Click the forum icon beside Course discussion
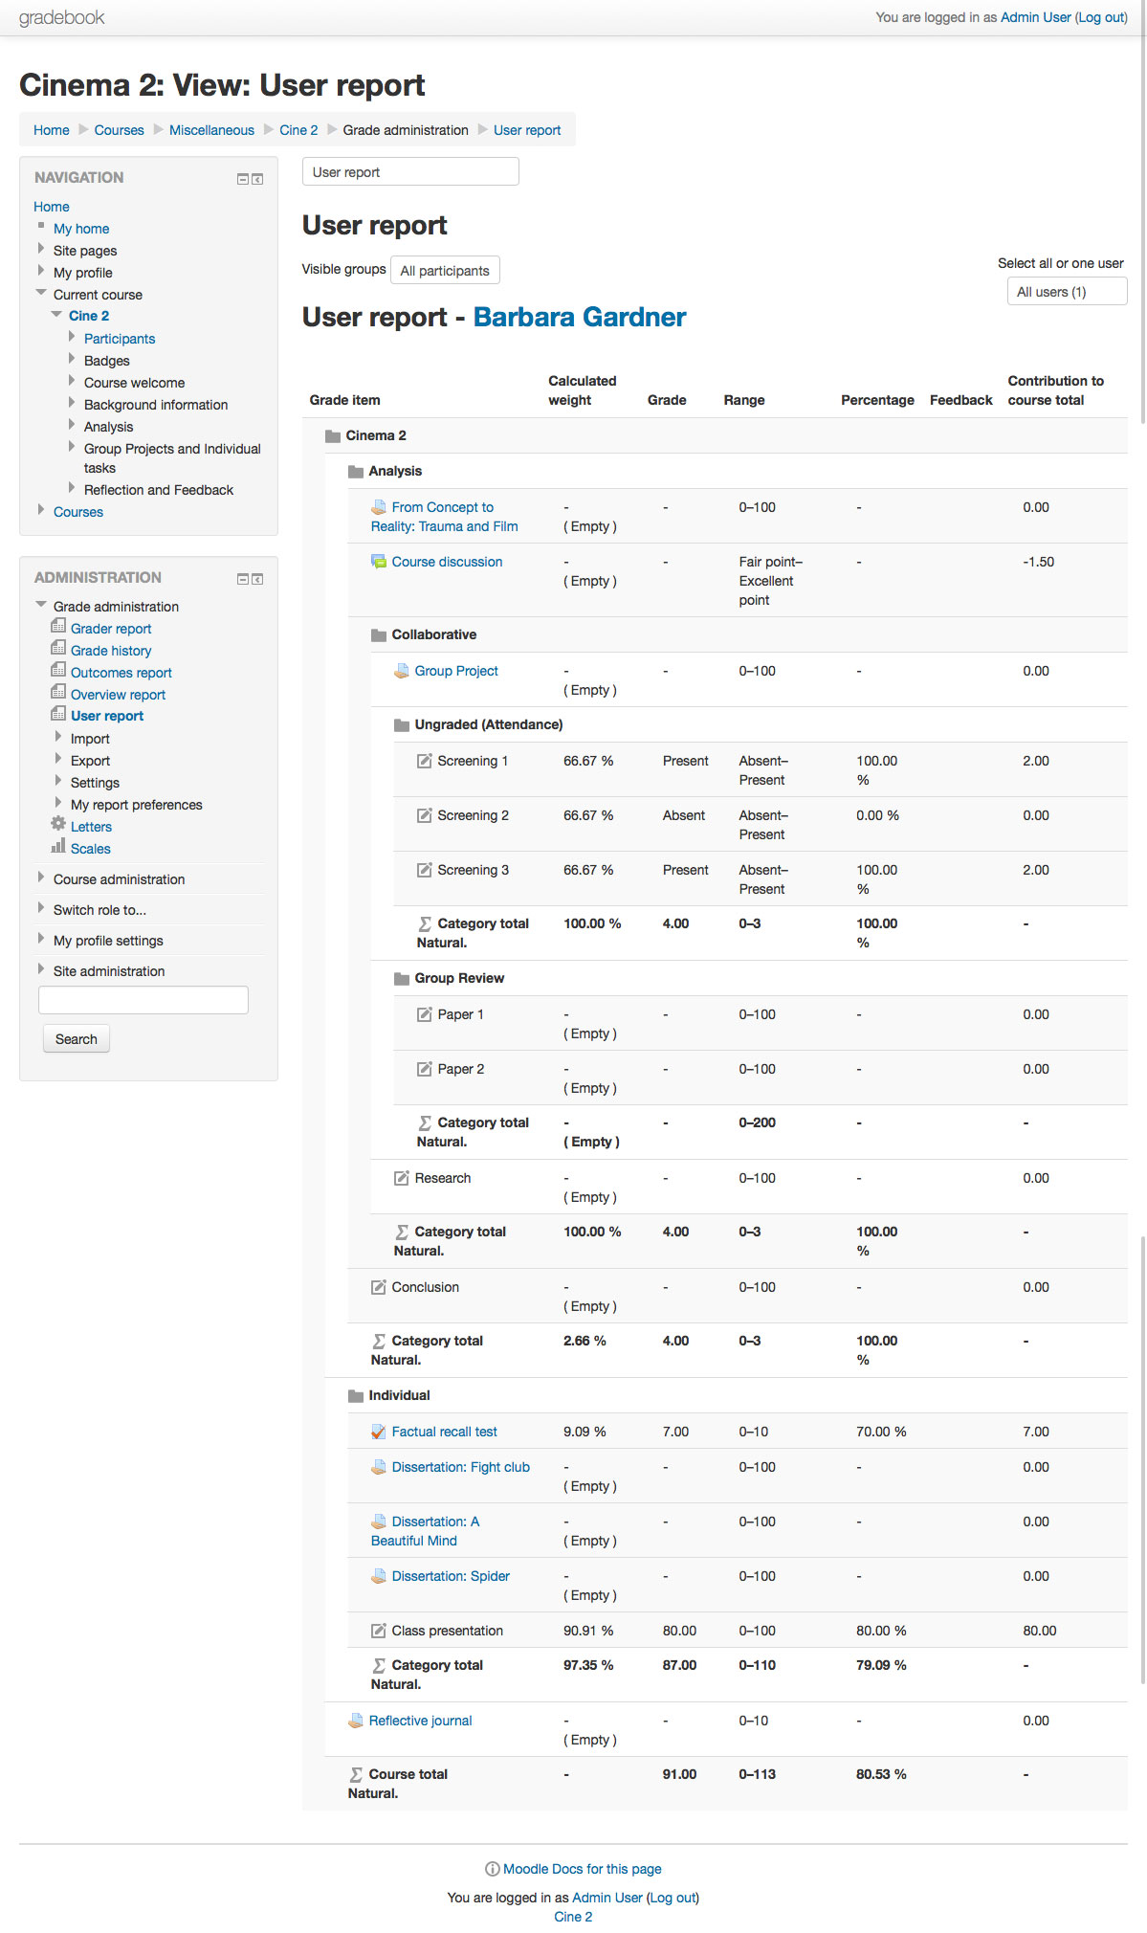1147x1933 pixels. point(379,561)
